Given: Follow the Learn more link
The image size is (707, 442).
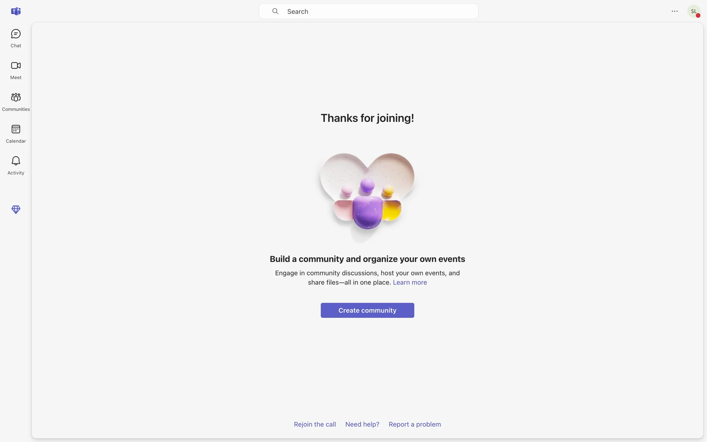Looking at the screenshot, I should point(410,283).
